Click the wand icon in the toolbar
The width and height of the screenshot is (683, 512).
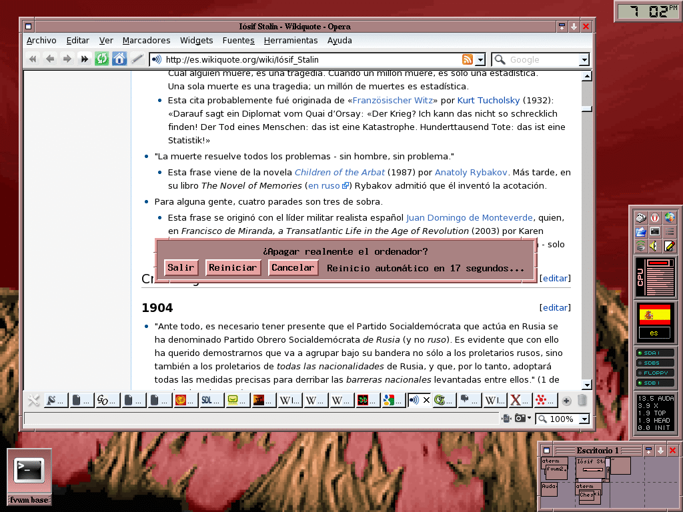(137, 59)
